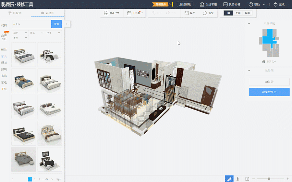Viewport: 292px width, 182px height.
Task: Open the 风格 style filter dropdown
Action: (x=36, y=33)
